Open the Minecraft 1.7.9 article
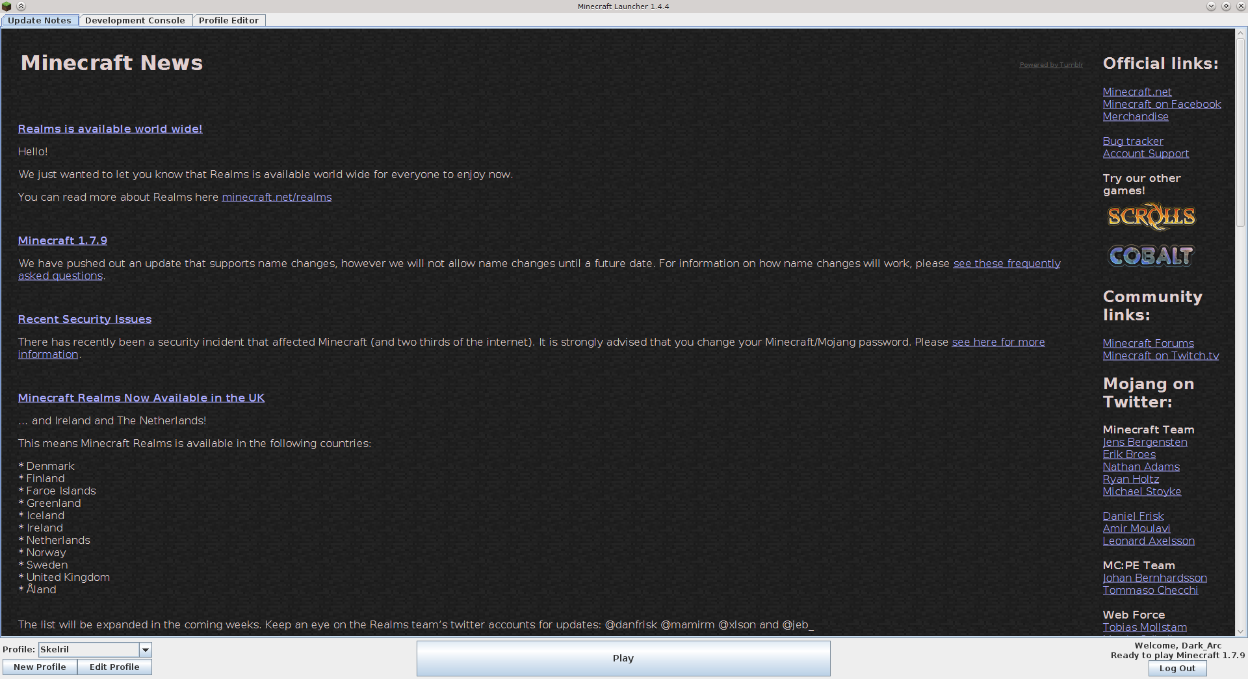1248x679 pixels. [62, 240]
